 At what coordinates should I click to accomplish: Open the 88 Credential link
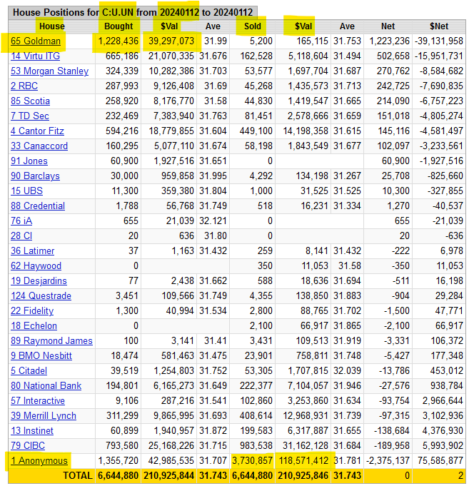(38, 206)
